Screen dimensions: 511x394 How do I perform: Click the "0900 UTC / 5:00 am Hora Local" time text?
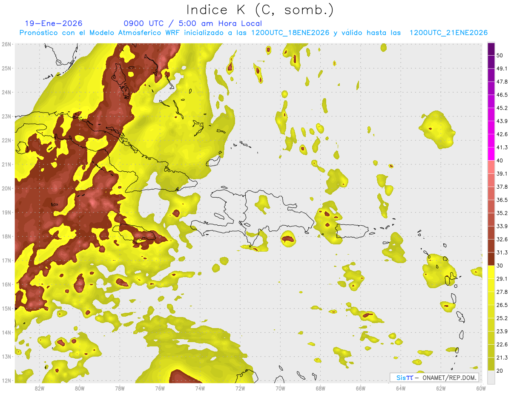coord(193,23)
